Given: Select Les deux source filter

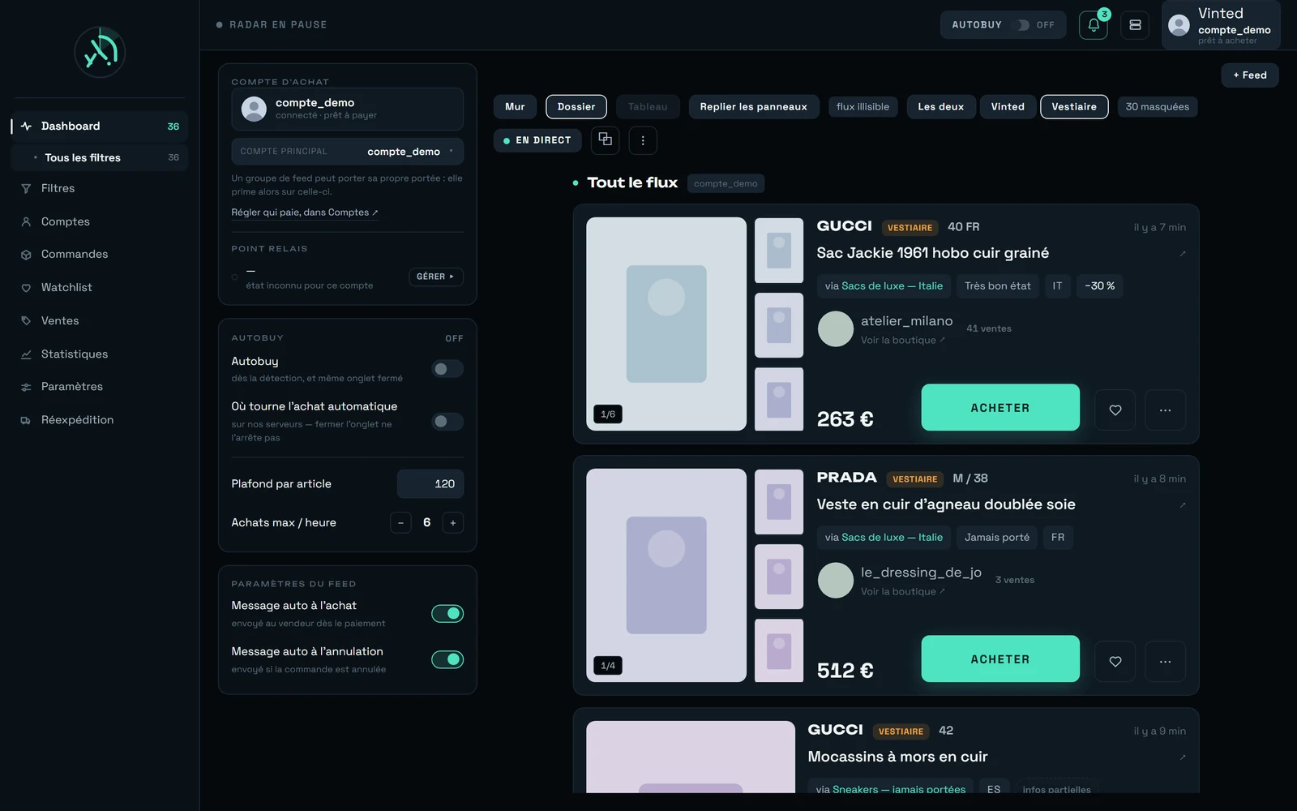Looking at the screenshot, I should point(940,107).
